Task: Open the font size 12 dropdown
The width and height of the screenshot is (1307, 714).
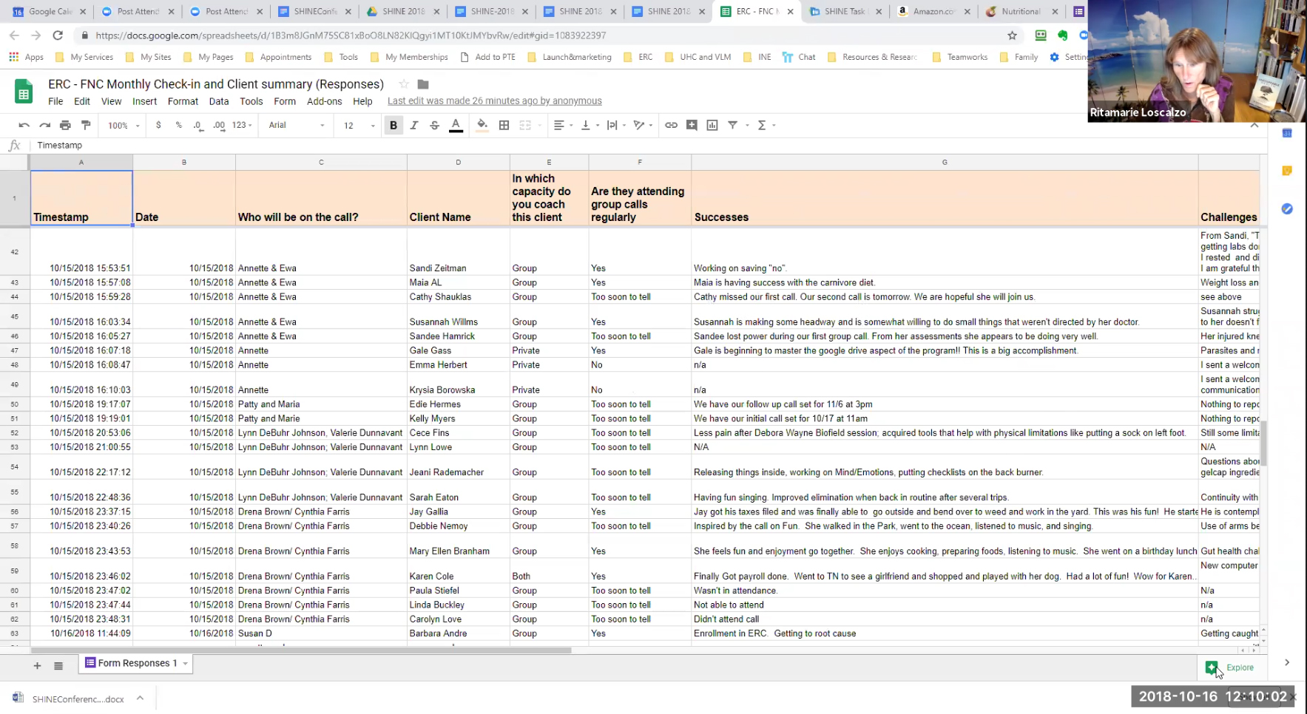Action: [359, 126]
